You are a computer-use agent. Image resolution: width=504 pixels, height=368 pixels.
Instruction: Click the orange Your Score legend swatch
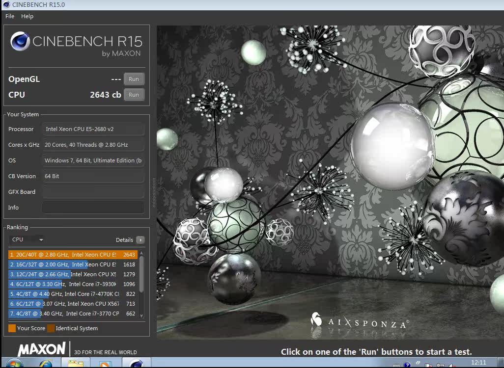coord(12,328)
